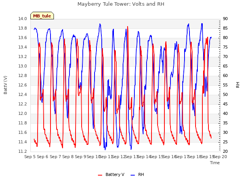This screenshot has width=243, height=182.
Task: Click the 12.8 left axis tick
Action: point(23,76)
